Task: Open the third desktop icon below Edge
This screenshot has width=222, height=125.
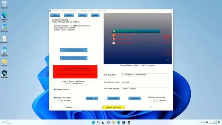Action: pos(5,28)
